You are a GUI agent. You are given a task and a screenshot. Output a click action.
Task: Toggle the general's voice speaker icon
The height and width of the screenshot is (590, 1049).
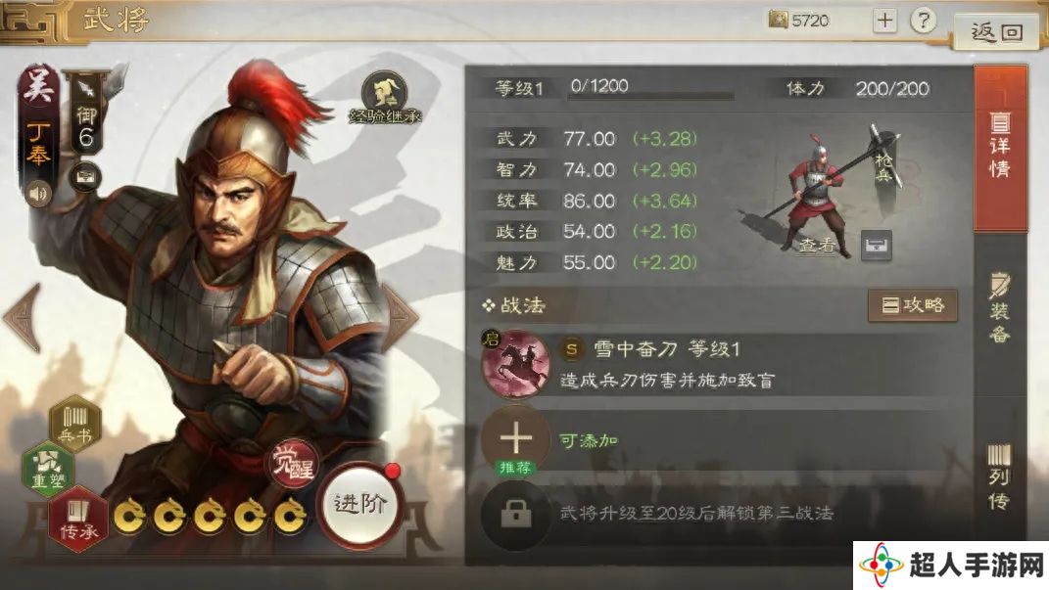point(38,194)
